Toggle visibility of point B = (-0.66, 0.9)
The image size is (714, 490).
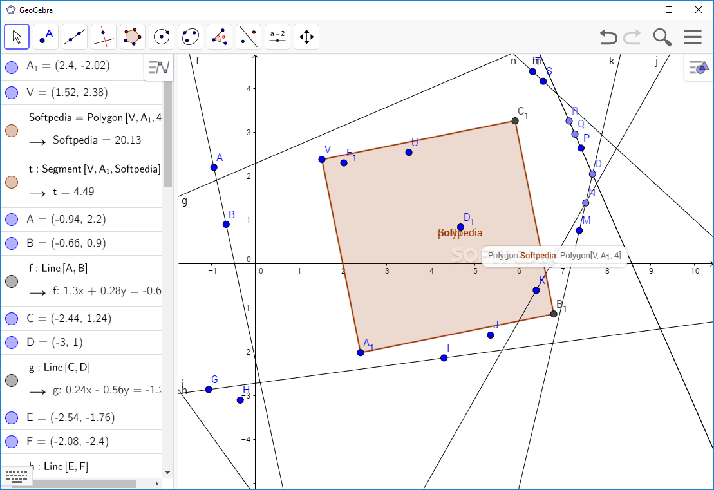point(12,243)
